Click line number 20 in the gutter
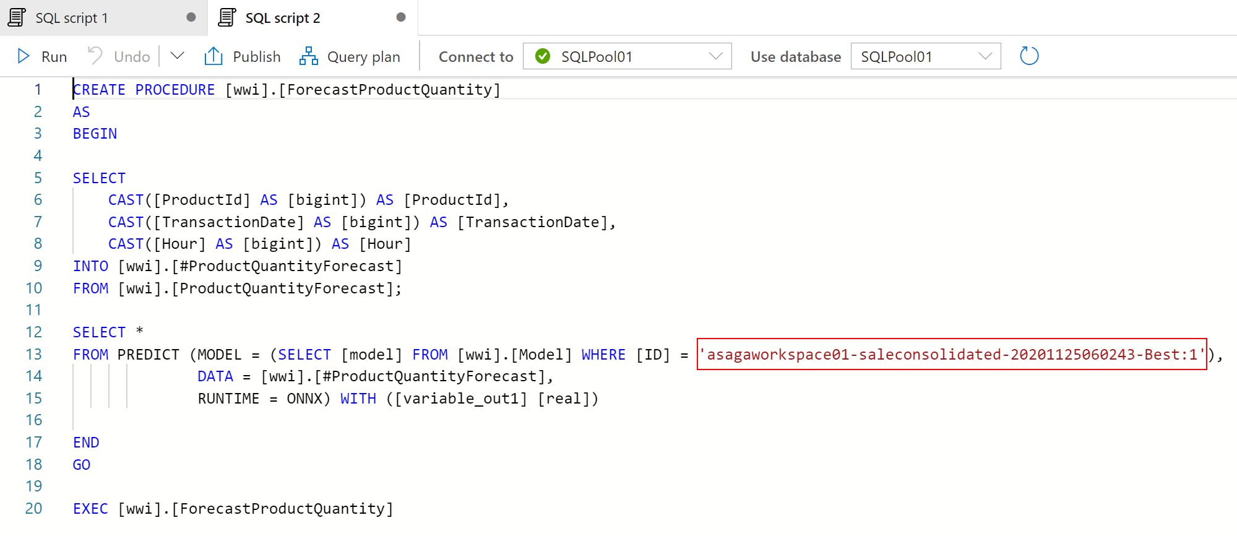Viewport: 1237px width, 536px height. pos(33,509)
